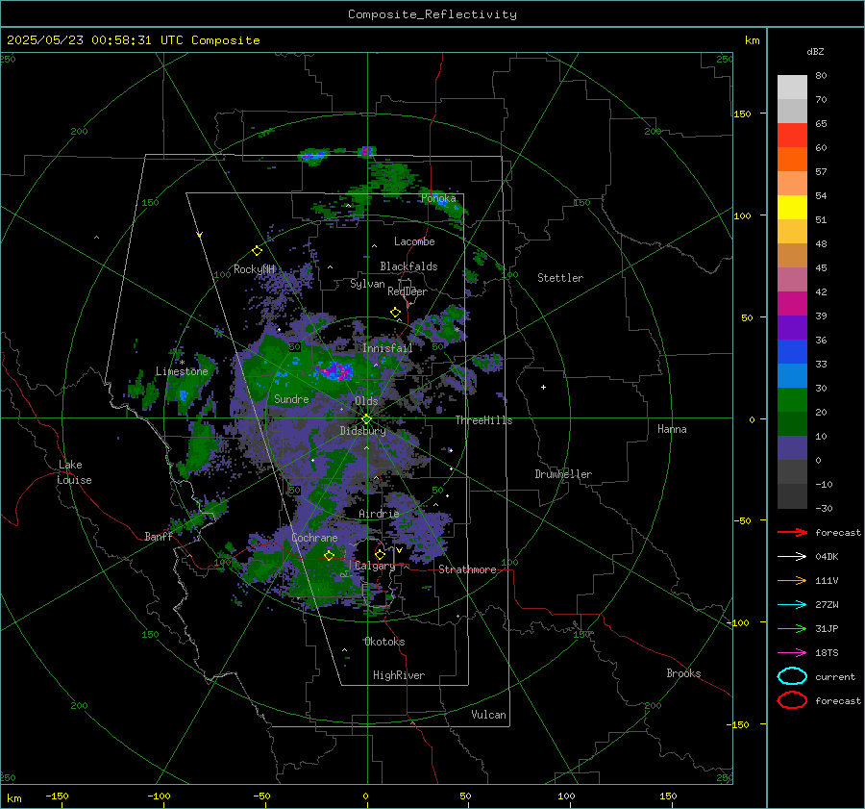The image size is (865, 809).
Task: Click the yellow diamond marker near RockyMH
Action: 257,251
